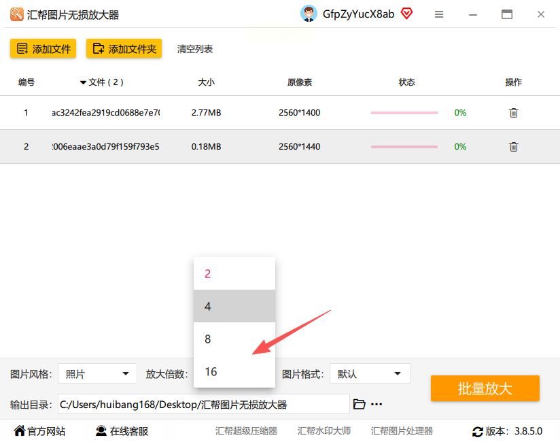Delete the first file with its trash icon
The height and width of the screenshot is (442, 560).
click(513, 113)
